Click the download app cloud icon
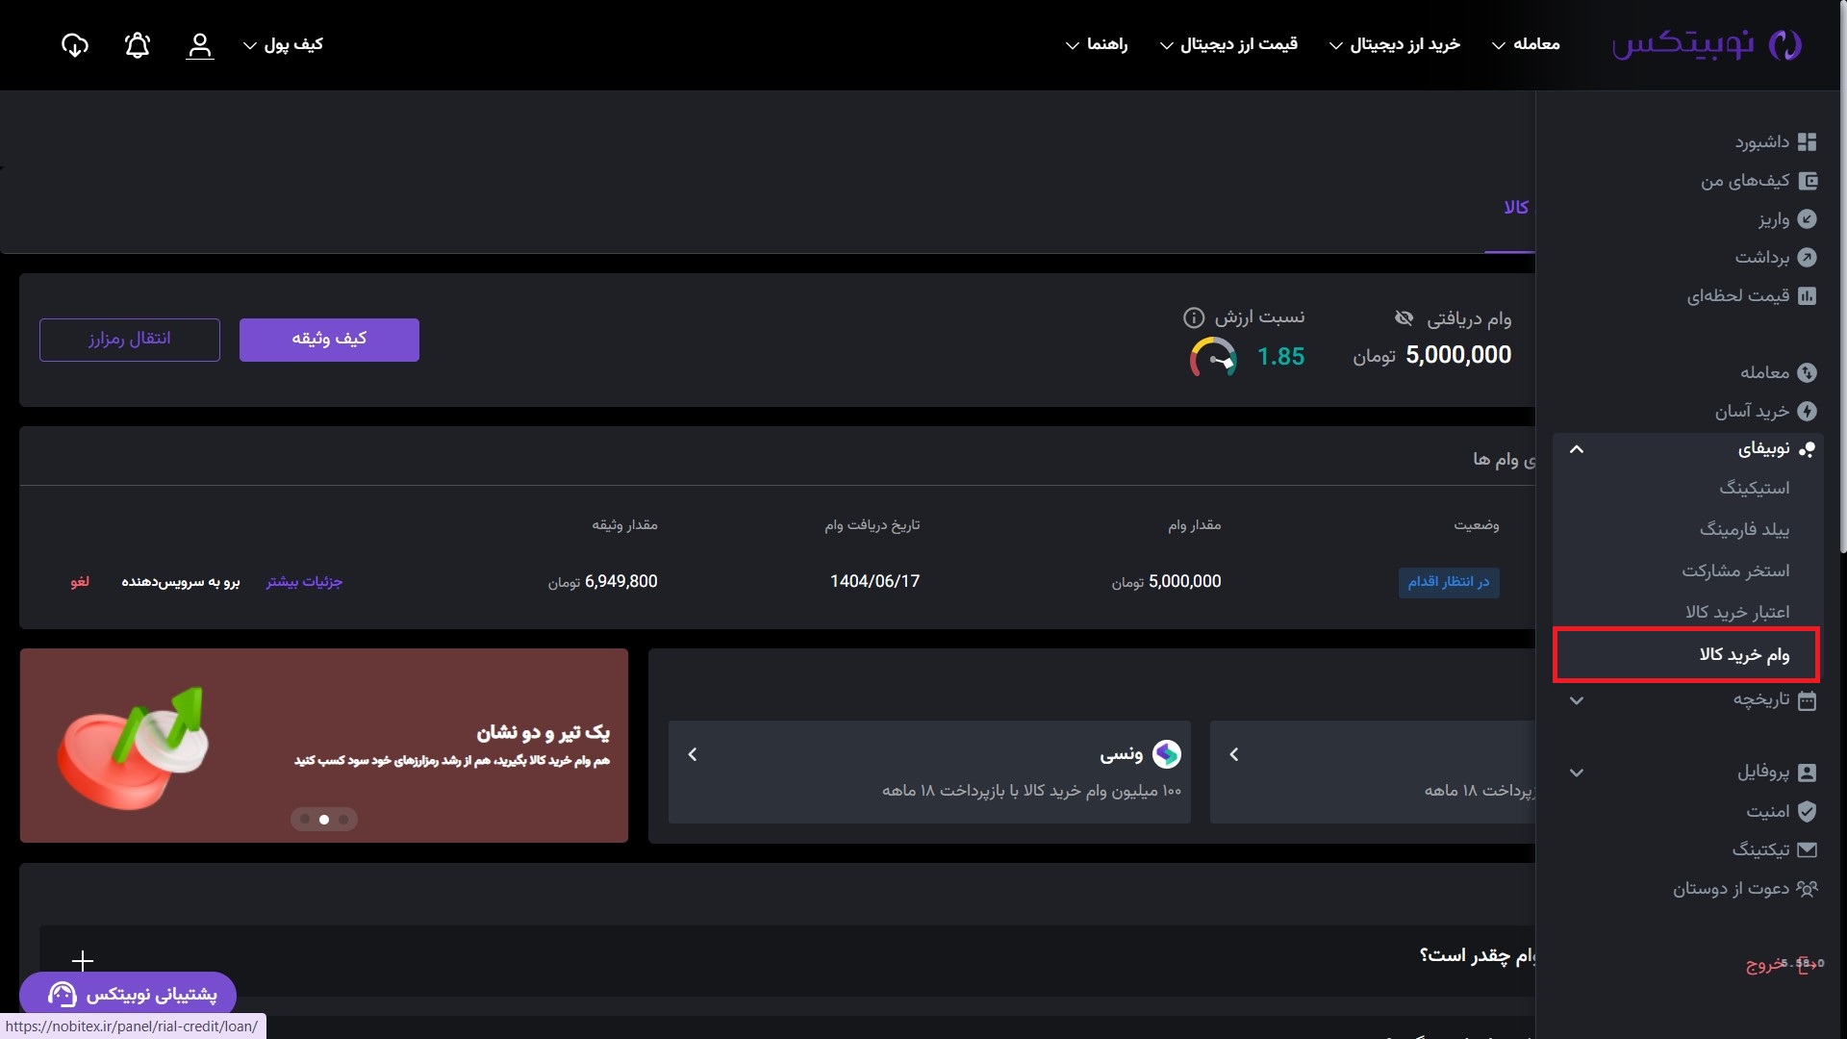The height and width of the screenshot is (1039, 1847). click(75, 45)
